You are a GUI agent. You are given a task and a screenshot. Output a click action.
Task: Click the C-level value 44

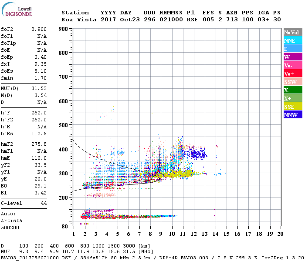pos(44,203)
